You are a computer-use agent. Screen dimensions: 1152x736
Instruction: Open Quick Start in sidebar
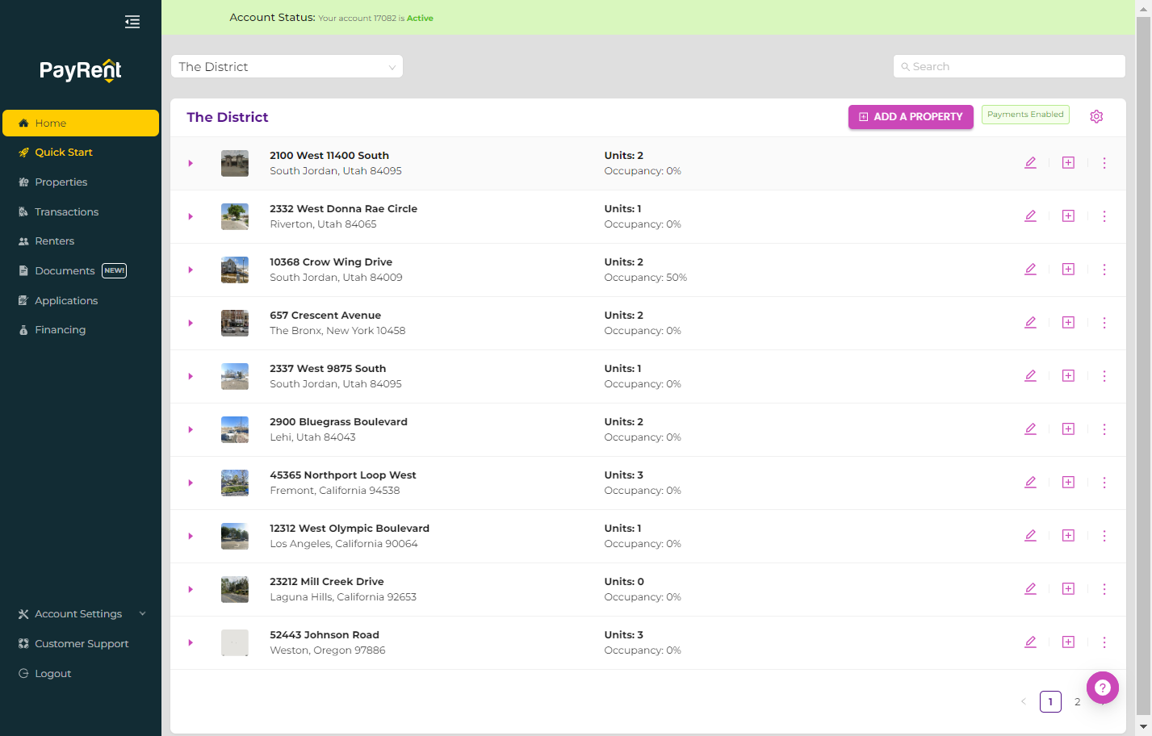81,153
